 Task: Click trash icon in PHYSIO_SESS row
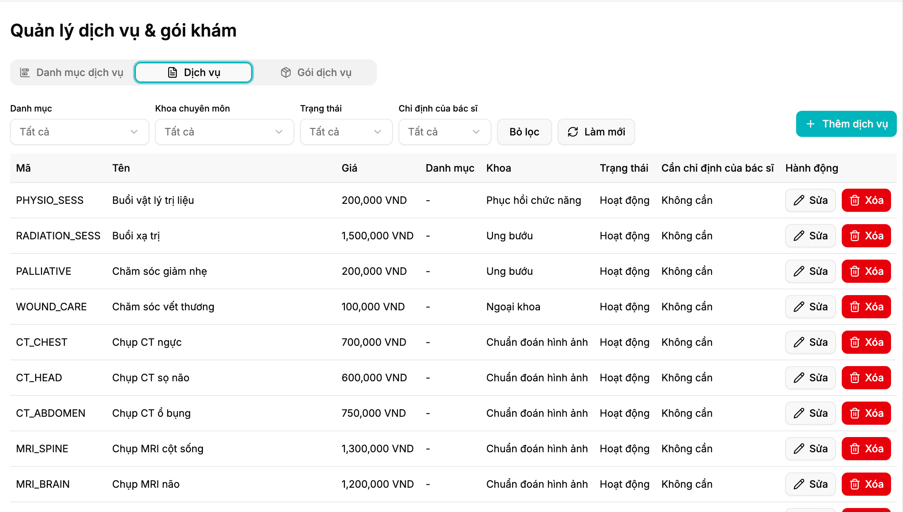click(x=855, y=200)
